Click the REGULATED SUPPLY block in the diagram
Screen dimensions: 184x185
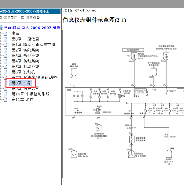(141, 91)
